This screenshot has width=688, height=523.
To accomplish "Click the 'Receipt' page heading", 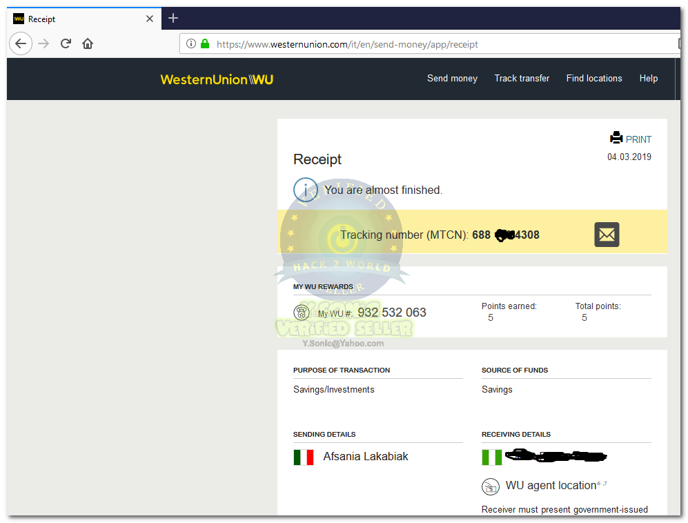I will 317,159.
